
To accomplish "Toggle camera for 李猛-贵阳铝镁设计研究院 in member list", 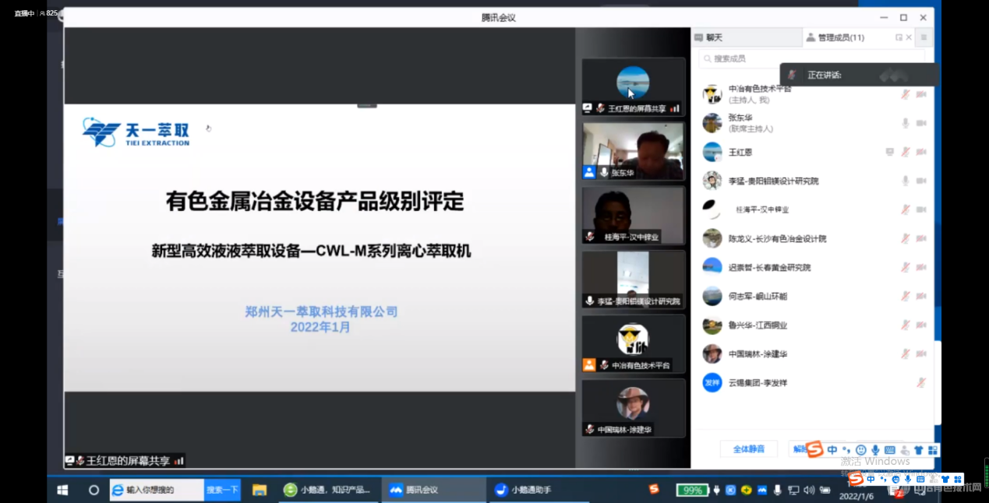I will [921, 181].
